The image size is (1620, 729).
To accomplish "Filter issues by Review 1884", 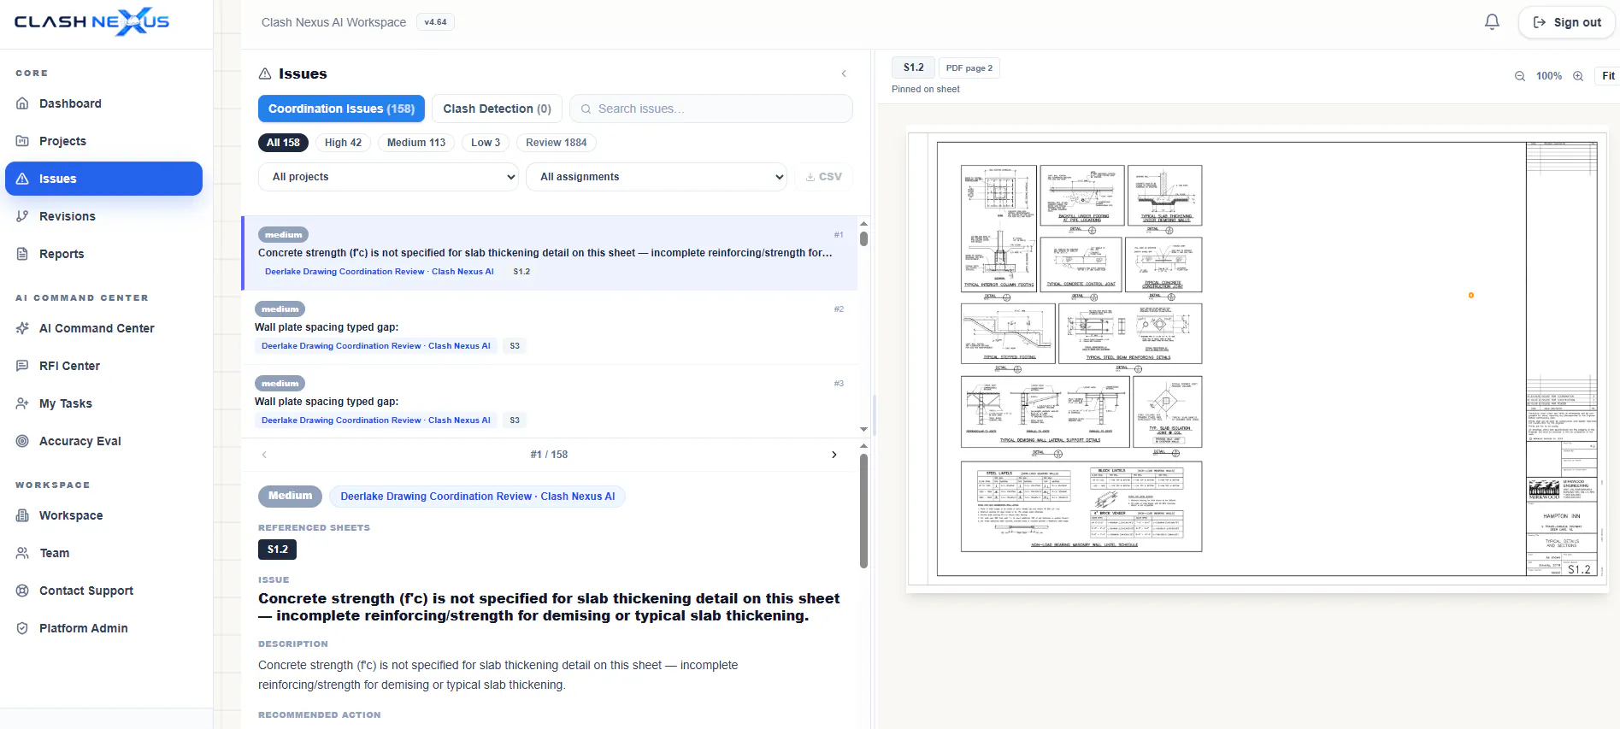I will click(x=557, y=143).
